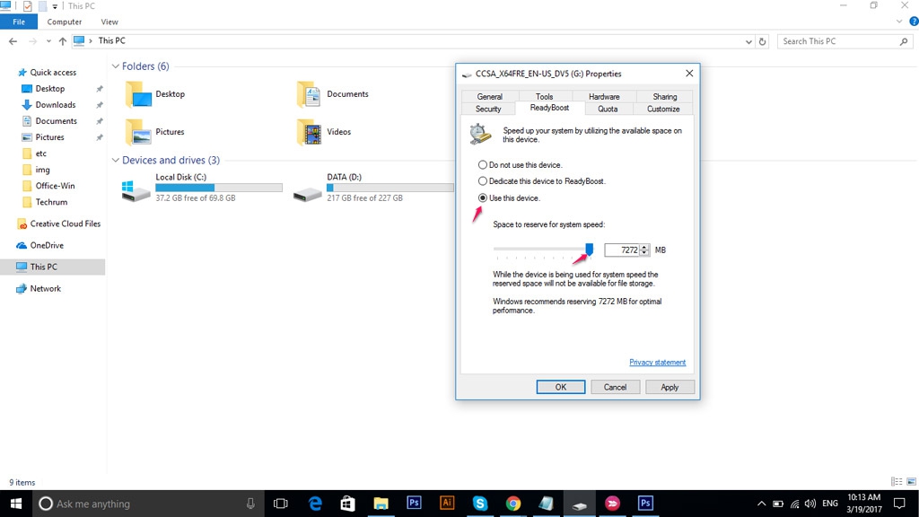
Task: Select the 'Use this device' radio button
Action: (483, 197)
